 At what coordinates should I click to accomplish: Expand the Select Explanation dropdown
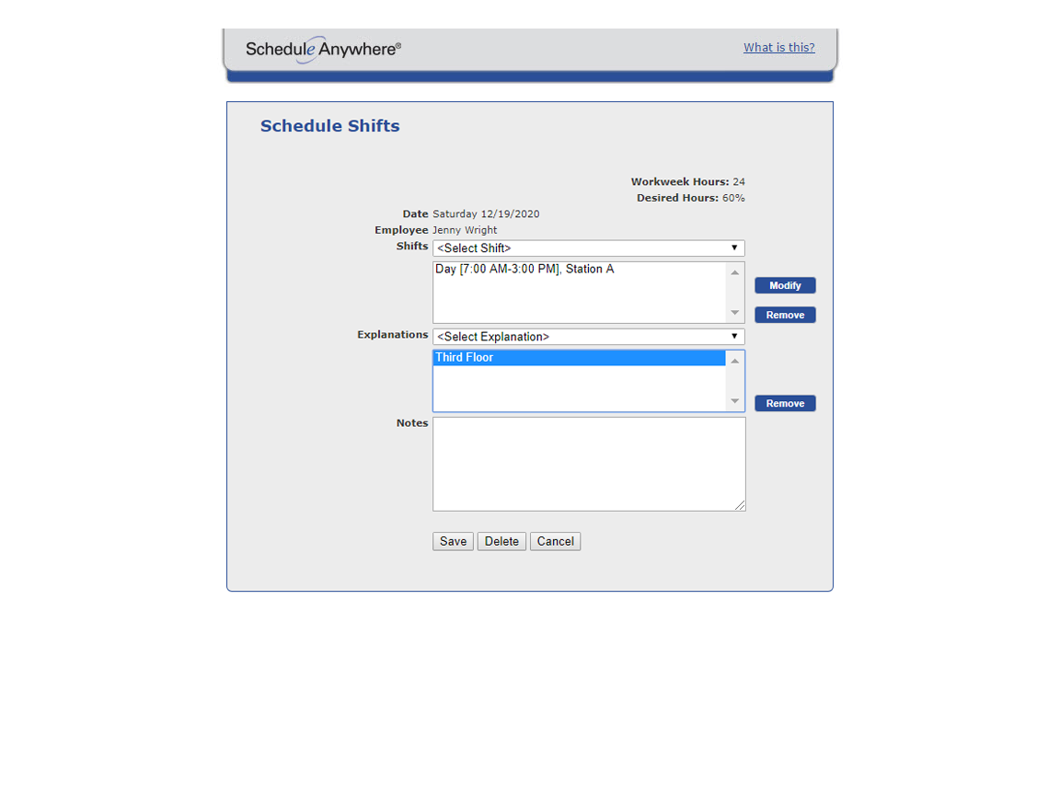click(588, 337)
